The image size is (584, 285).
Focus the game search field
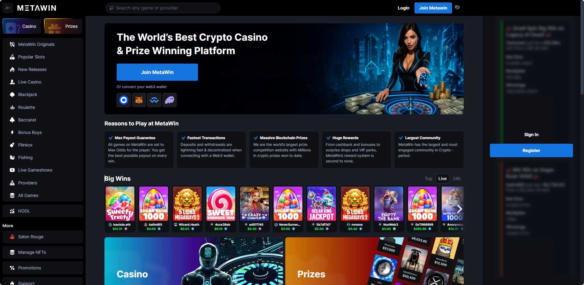click(163, 8)
